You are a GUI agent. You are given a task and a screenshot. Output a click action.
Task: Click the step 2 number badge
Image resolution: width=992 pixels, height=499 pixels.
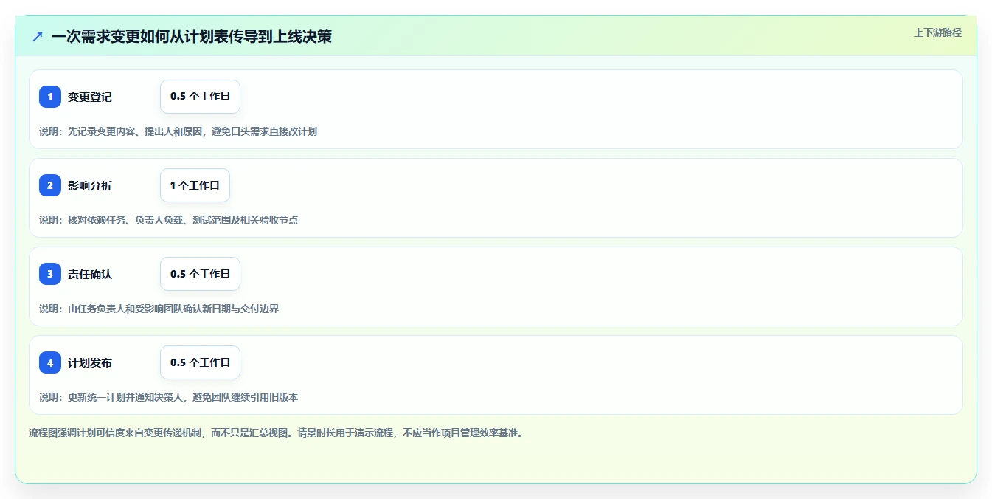50,185
